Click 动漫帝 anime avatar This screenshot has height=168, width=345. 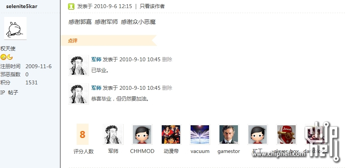click(x=171, y=134)
